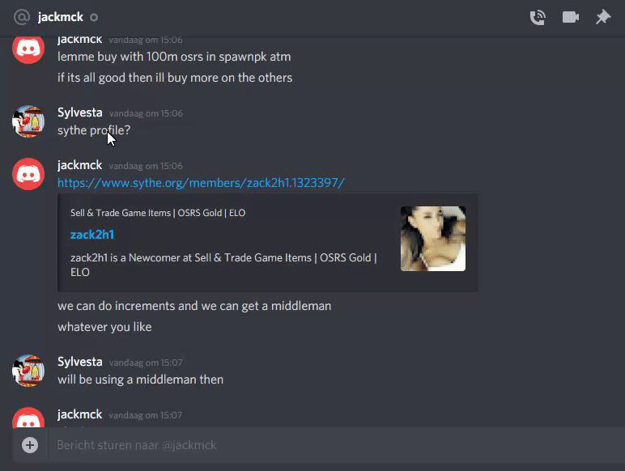625x471 pixels.
Task: Click the zack2h1 profile thumbnail image
Action: tap(433, 239)
